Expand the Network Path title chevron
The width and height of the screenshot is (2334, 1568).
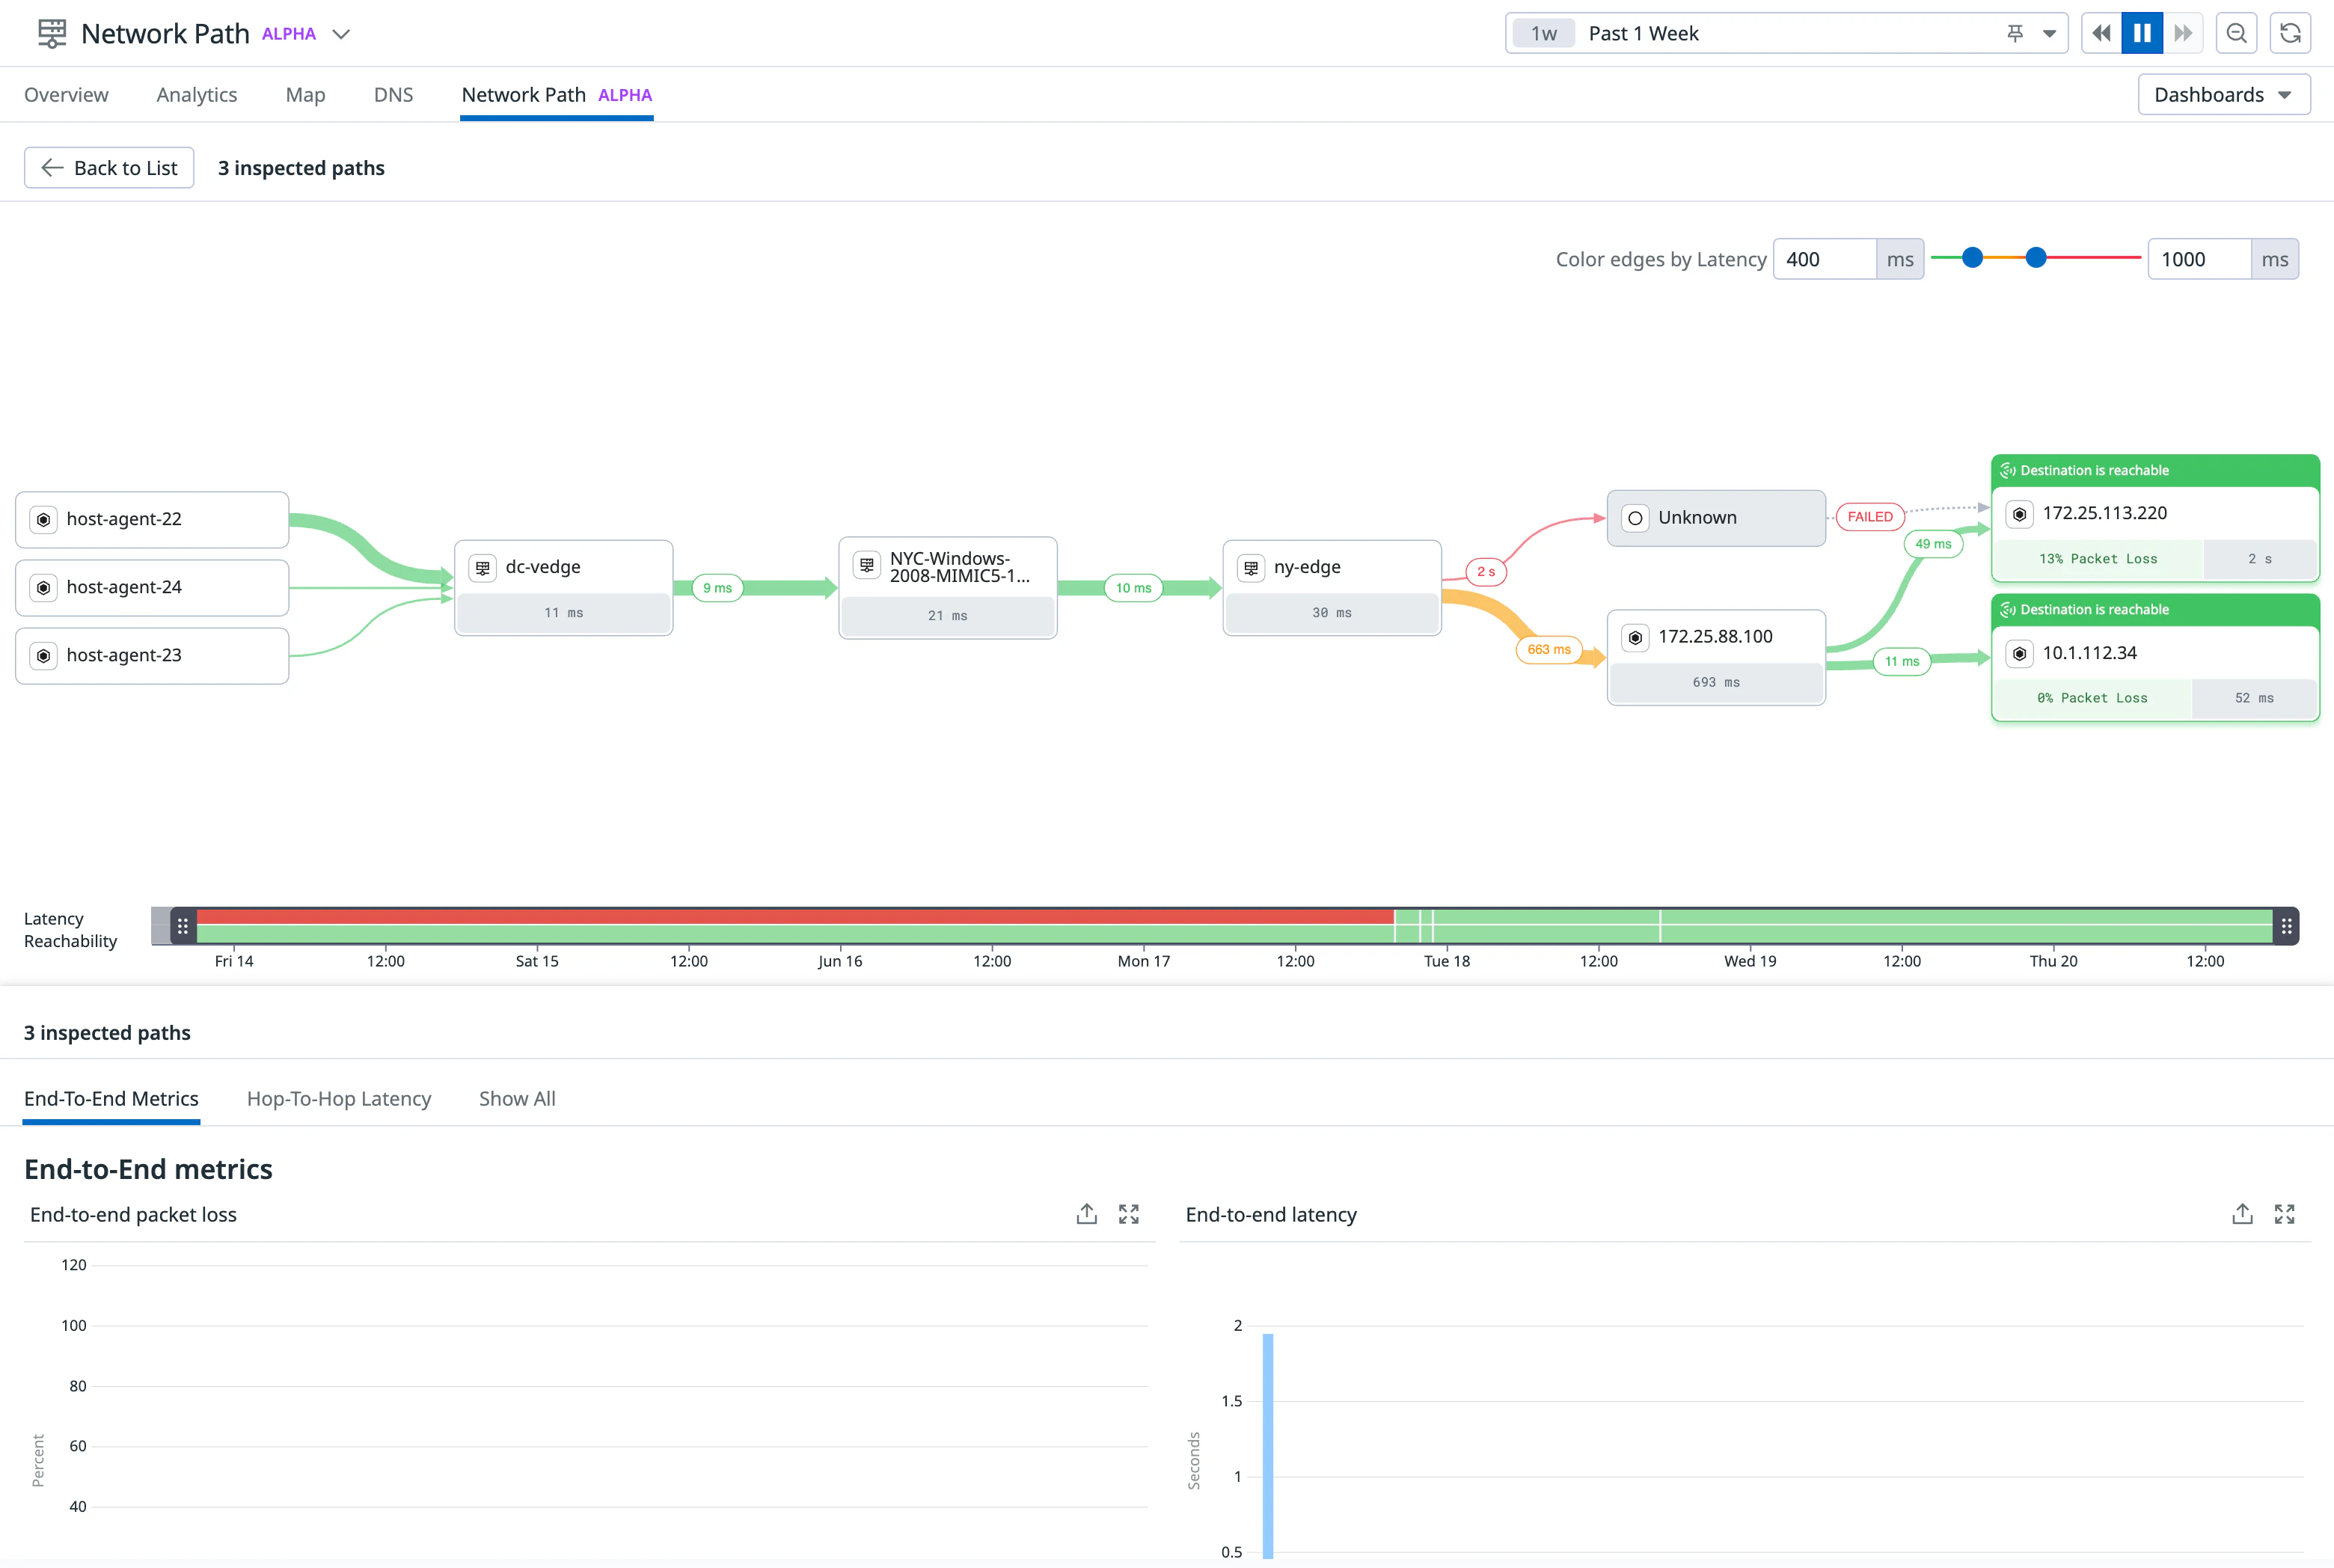341,34
